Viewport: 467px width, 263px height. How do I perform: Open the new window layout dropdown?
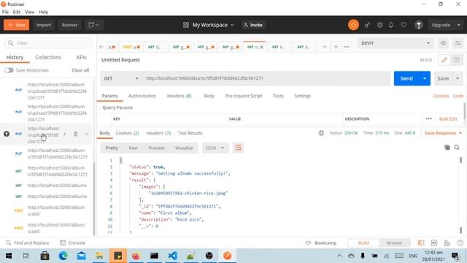[x=94, y=25]
